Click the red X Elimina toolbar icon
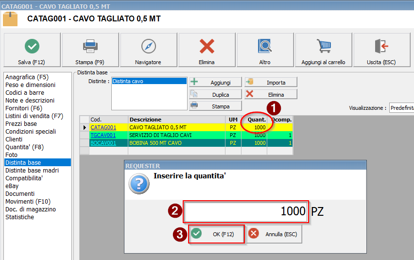Screen dimensions: 414x260 [x=207, y=46]
